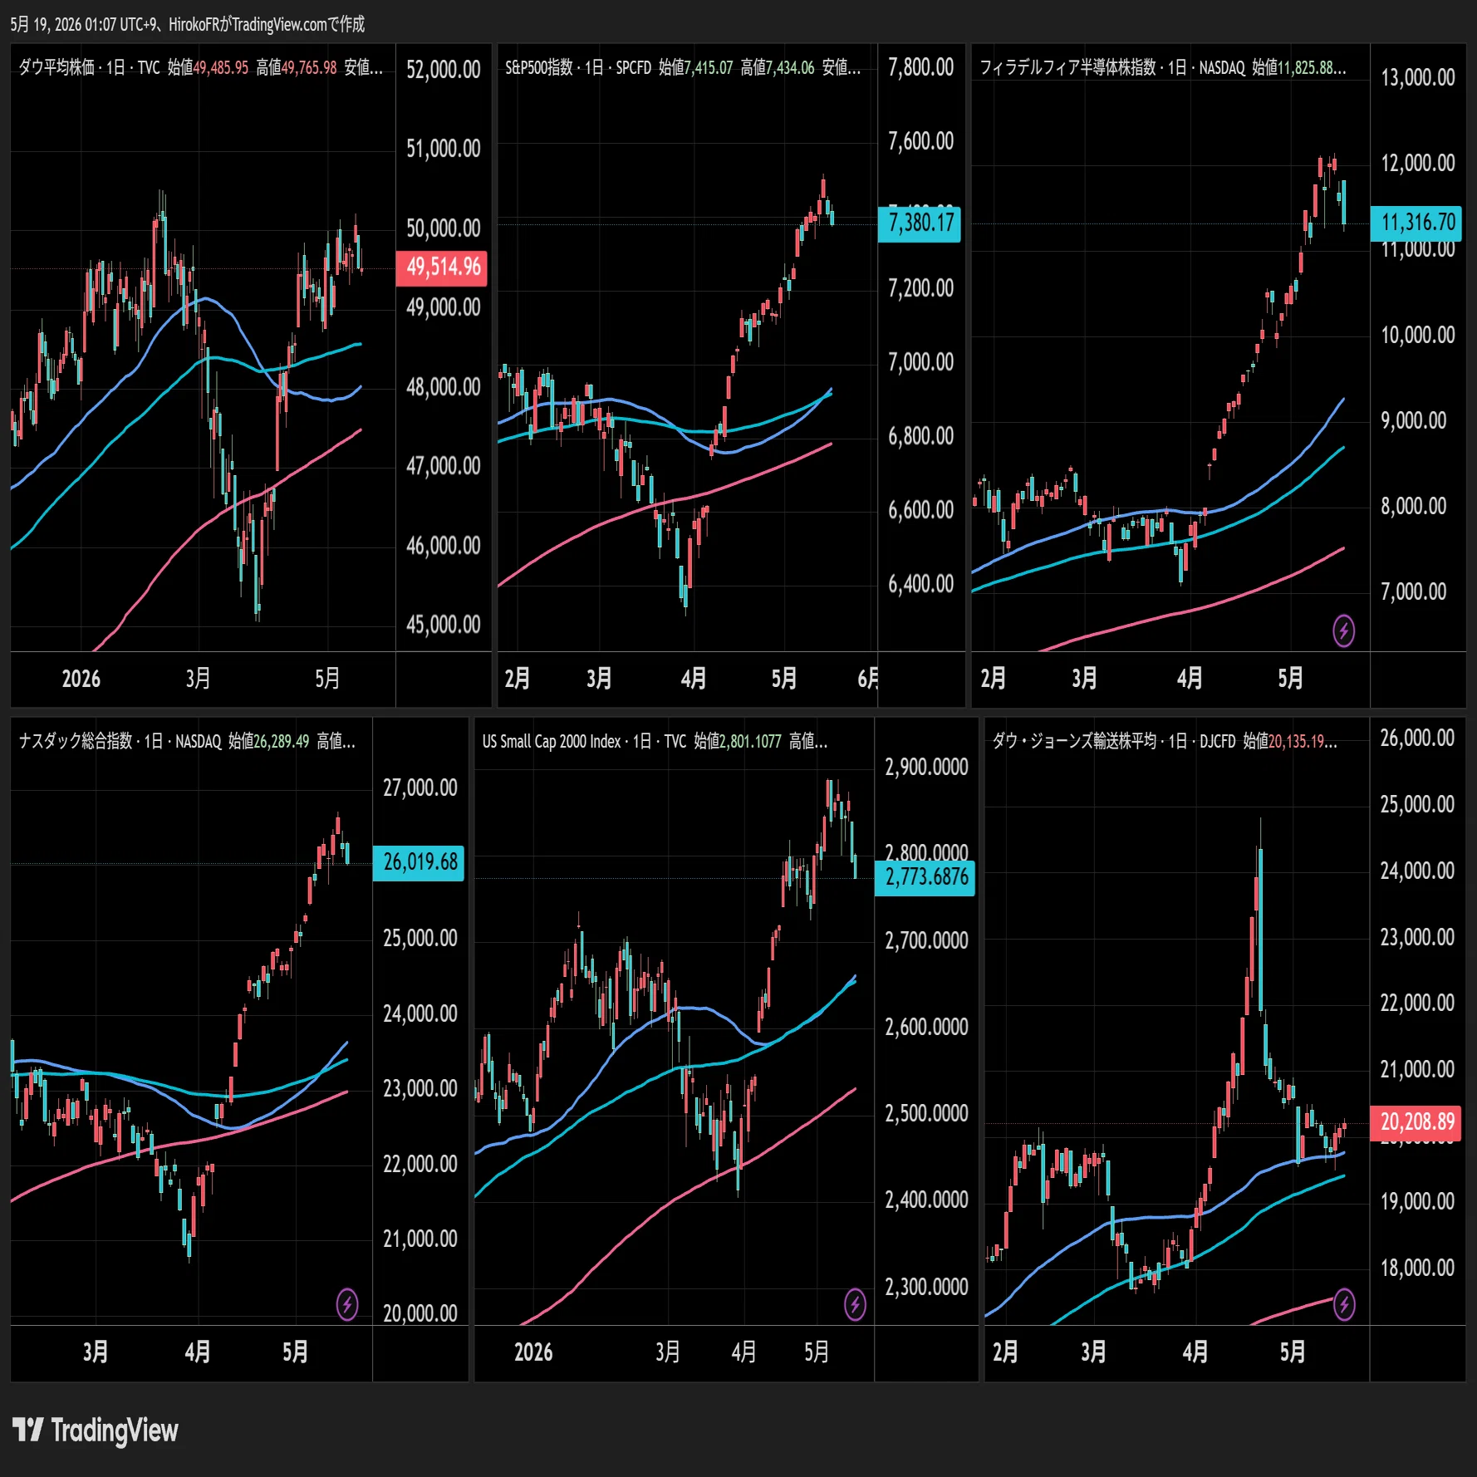The height and width of the screenshot is (1477, 1477).
Task: Click the lightning icon on semiconductor index chart
Action: click(1343, 631)
